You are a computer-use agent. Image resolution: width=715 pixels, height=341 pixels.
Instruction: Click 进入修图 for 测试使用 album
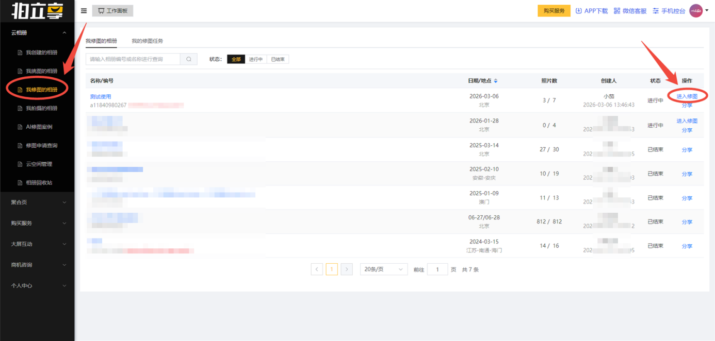point(687,96)
